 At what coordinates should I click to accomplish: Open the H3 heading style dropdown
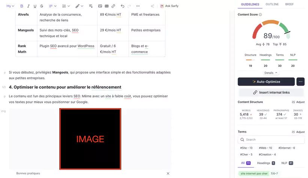(x=10, y=6)
